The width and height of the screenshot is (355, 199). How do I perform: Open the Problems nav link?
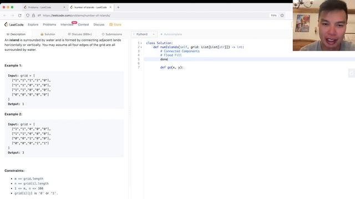coord(49,24)
